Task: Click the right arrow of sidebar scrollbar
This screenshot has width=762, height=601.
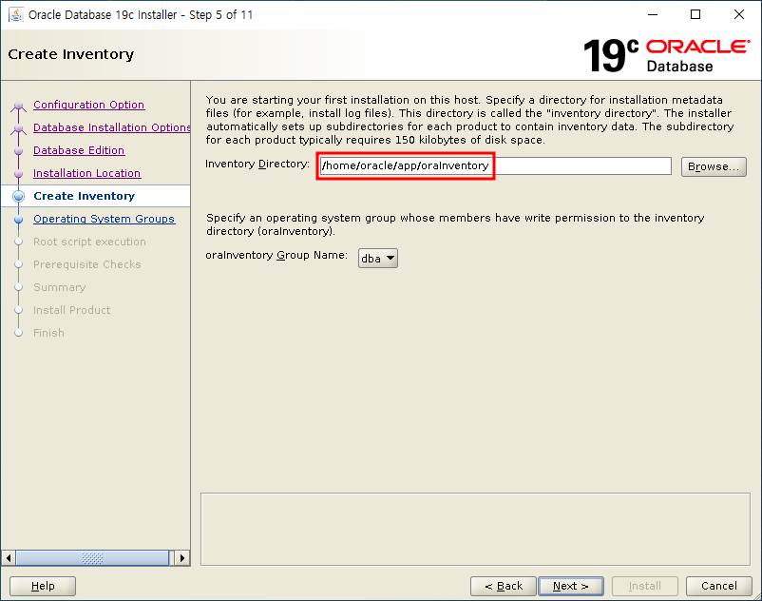Action: click(182, 557)
